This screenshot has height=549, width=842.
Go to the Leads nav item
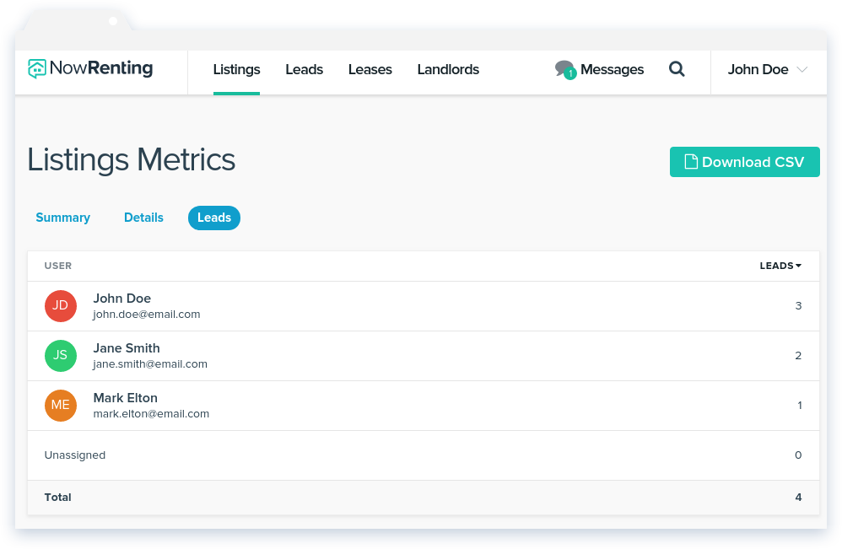pos(304,70)
